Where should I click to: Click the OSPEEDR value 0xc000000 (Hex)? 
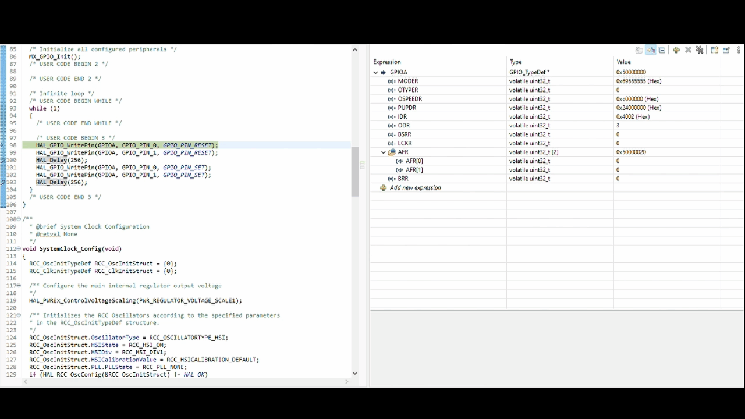637,99
